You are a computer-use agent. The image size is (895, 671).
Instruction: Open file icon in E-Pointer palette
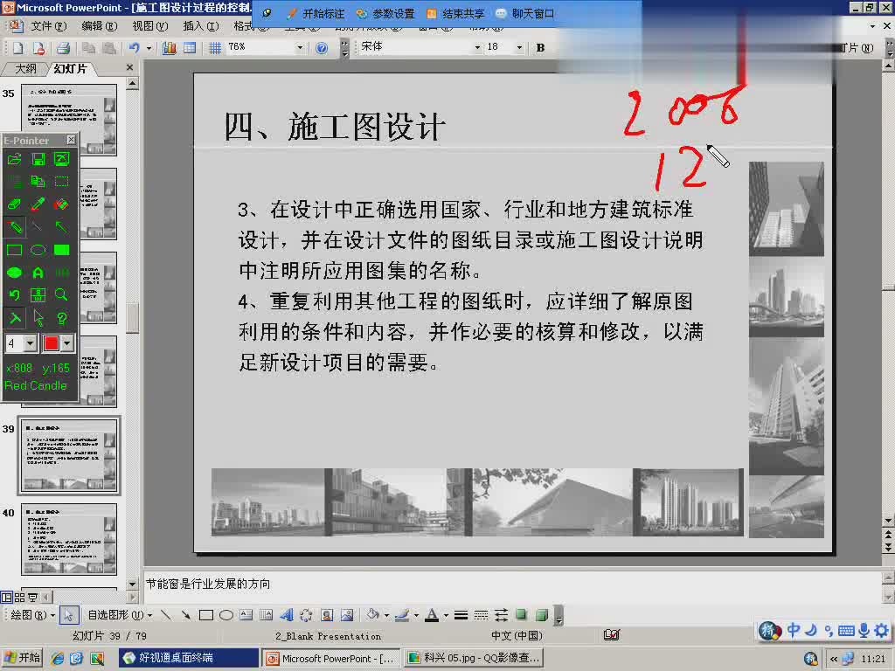point(14,159)
